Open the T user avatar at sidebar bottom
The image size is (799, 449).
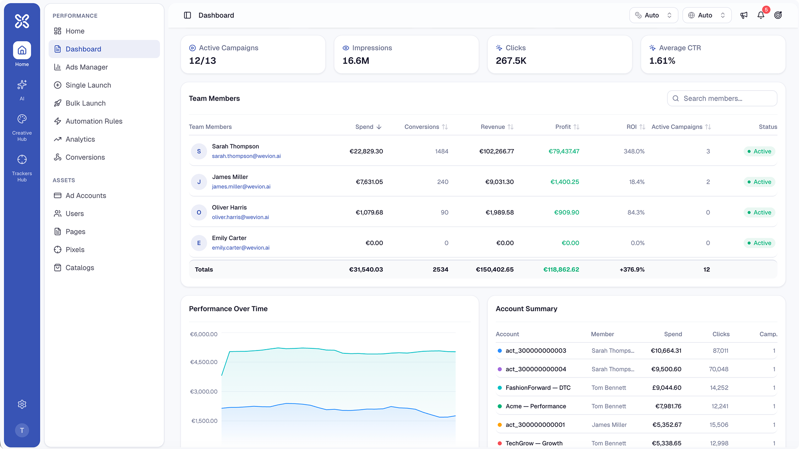coord(22,430)
